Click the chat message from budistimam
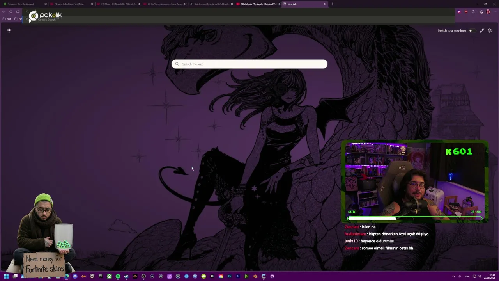Viewport: 499px width, 281px height. [386, 234]
